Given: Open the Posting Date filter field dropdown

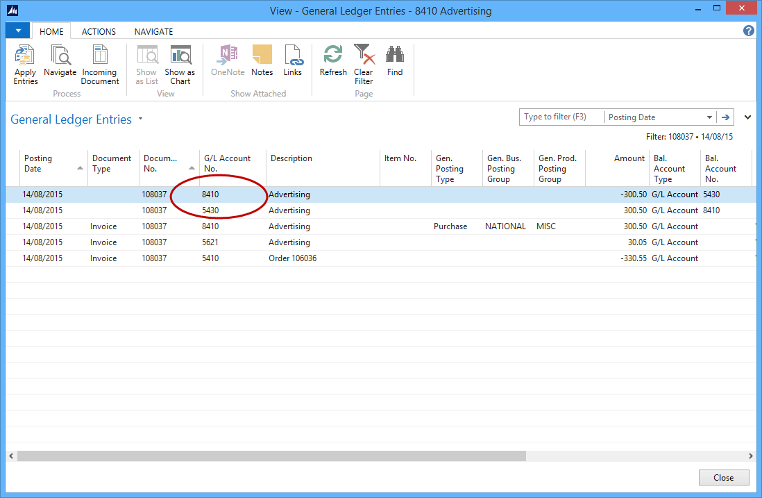Looking at the screenshot, I should 709,117.
